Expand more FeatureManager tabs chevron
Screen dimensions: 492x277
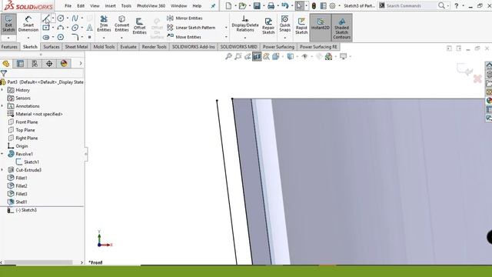coord(81,63)
